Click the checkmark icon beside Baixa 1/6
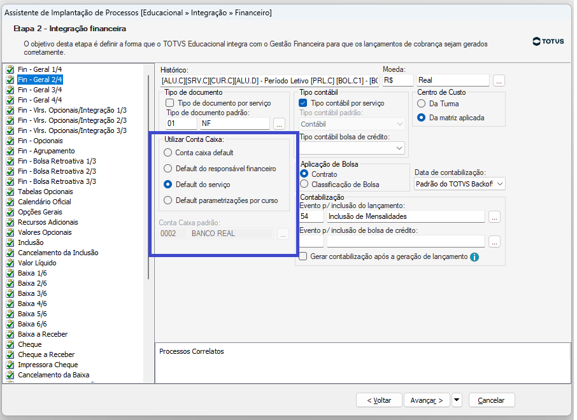 (10, 273)
